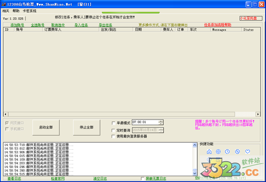The image size is (266, 182).
Task: Open the gear settings quick function icon
Action: (218, 151)
